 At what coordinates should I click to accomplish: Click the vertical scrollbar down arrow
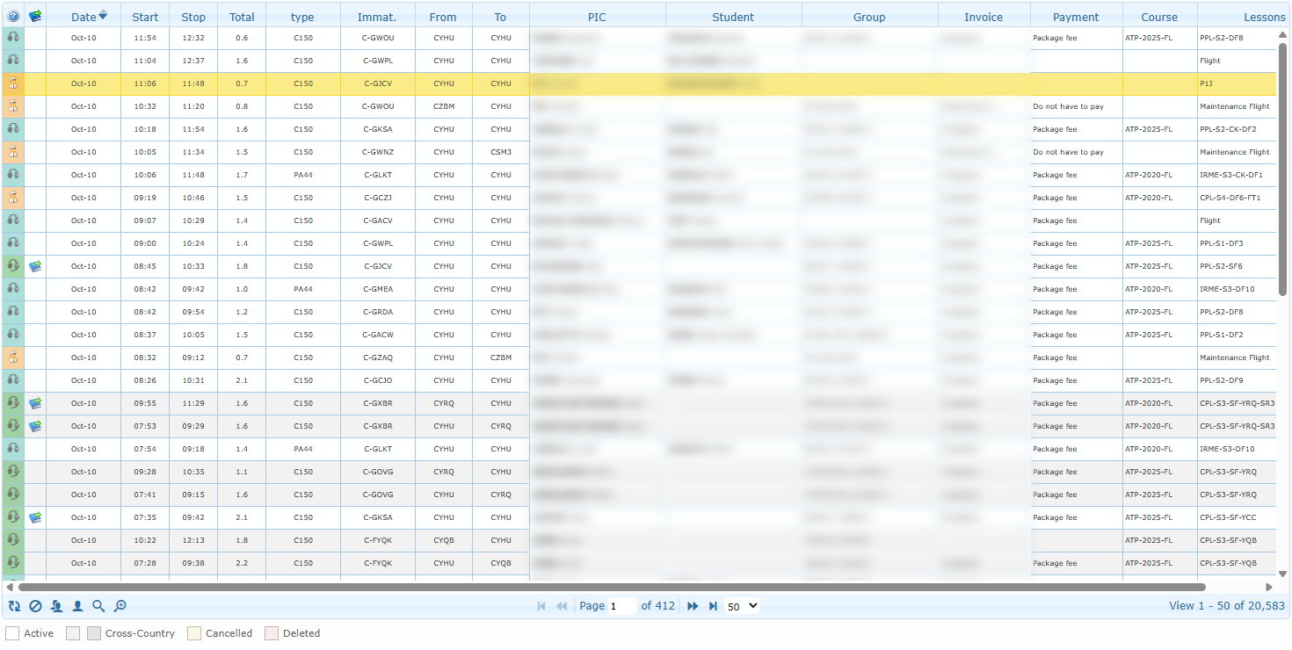point(1283,574)
